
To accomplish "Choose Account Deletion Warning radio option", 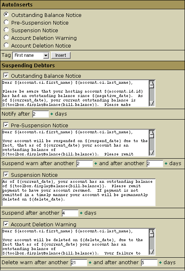I will (6, 37).
